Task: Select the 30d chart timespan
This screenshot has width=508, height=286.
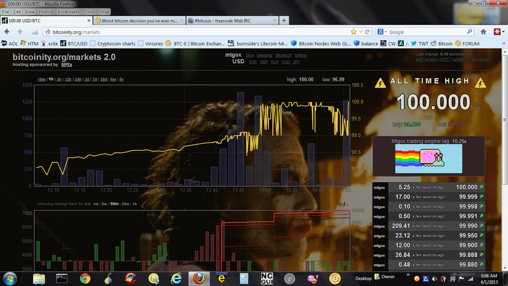Action: 103,79
